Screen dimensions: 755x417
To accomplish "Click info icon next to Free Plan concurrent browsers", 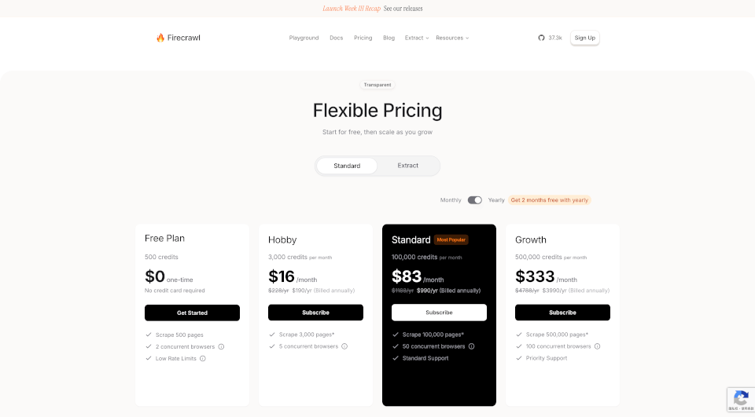I will tap(221, 347).
